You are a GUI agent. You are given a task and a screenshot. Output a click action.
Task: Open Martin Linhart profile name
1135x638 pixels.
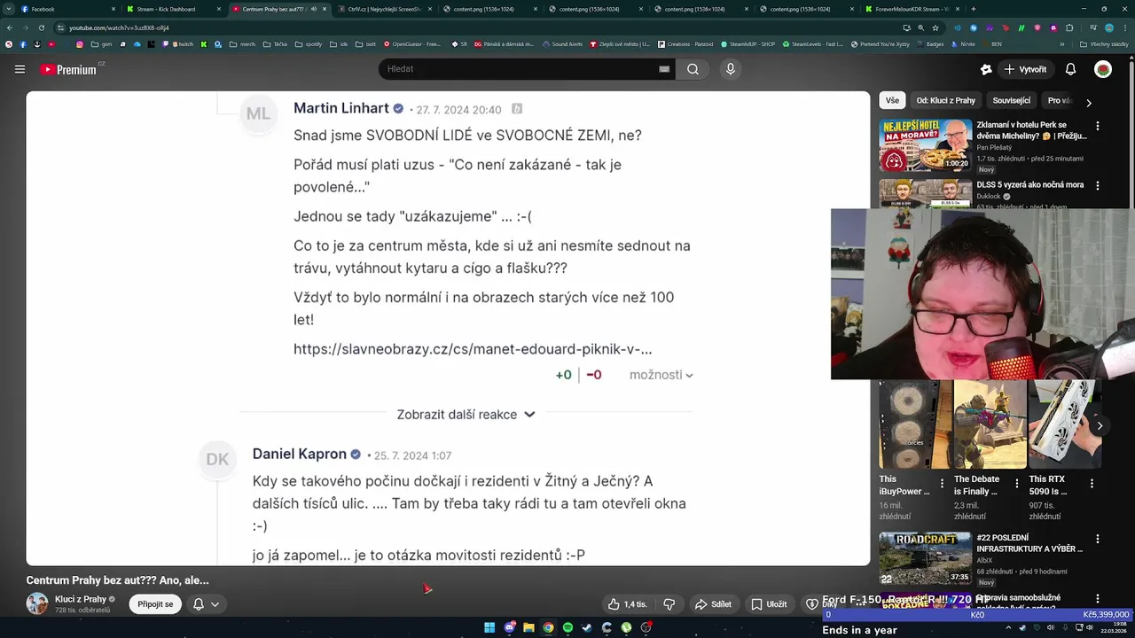point(341,108)
